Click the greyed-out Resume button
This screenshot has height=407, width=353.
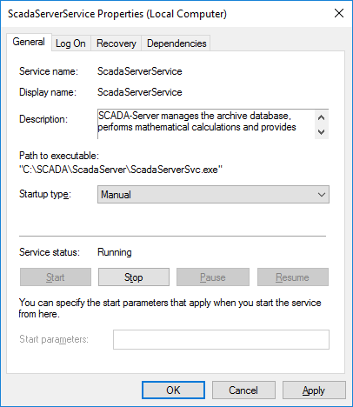(x=293, y=277)
